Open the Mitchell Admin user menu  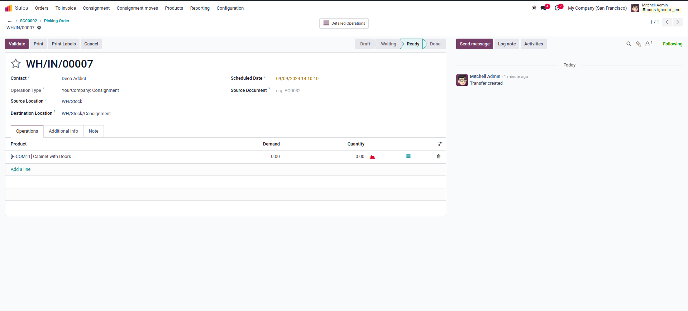(656, 8)
